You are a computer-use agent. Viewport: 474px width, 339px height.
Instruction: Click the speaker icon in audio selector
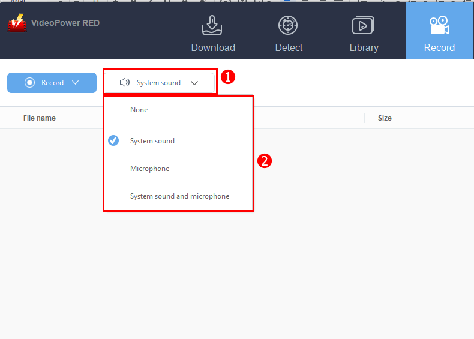tap(125, 82)
